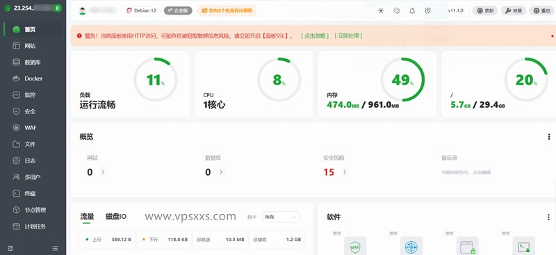The height and width of the screenshot is (255, 556).
Task: Click browser window with lock software icon
Action: pyautogui.click(x=467, y=247)
